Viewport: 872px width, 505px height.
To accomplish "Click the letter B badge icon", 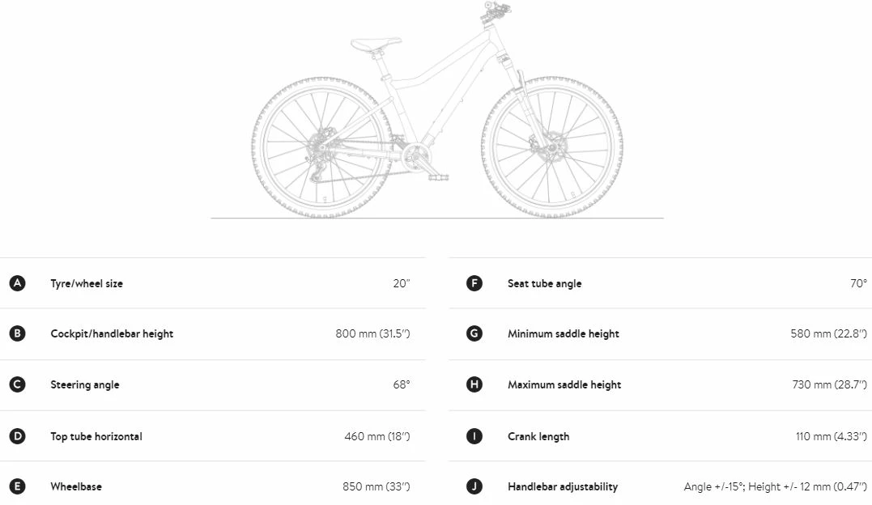I will [x=17, y=333].
